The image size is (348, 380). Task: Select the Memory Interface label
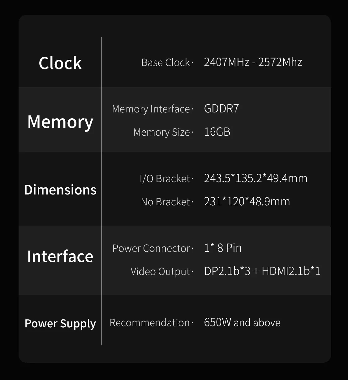point(151,109)
